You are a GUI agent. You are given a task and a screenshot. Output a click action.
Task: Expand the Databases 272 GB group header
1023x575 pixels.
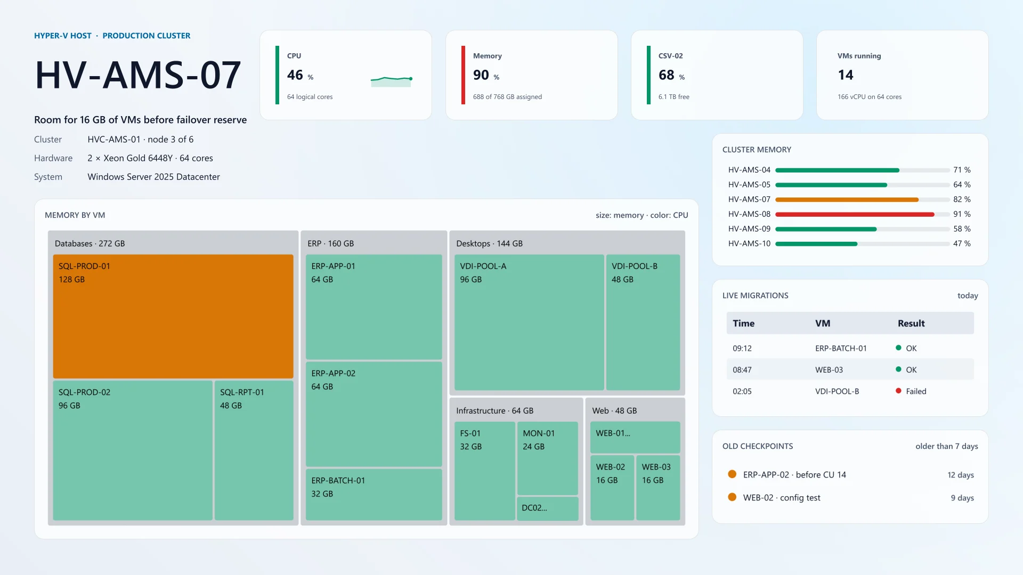click(x=90, y=243)
